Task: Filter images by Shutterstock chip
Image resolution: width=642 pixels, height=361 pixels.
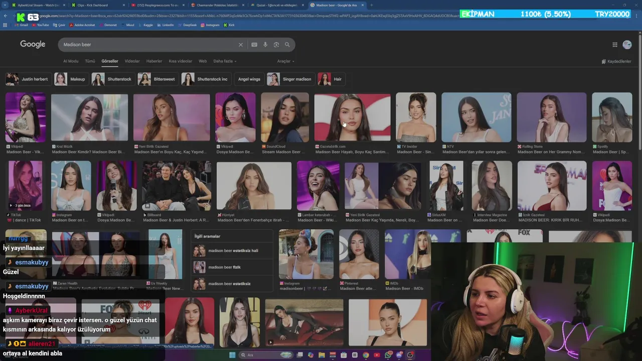Action: pos(113,79)
